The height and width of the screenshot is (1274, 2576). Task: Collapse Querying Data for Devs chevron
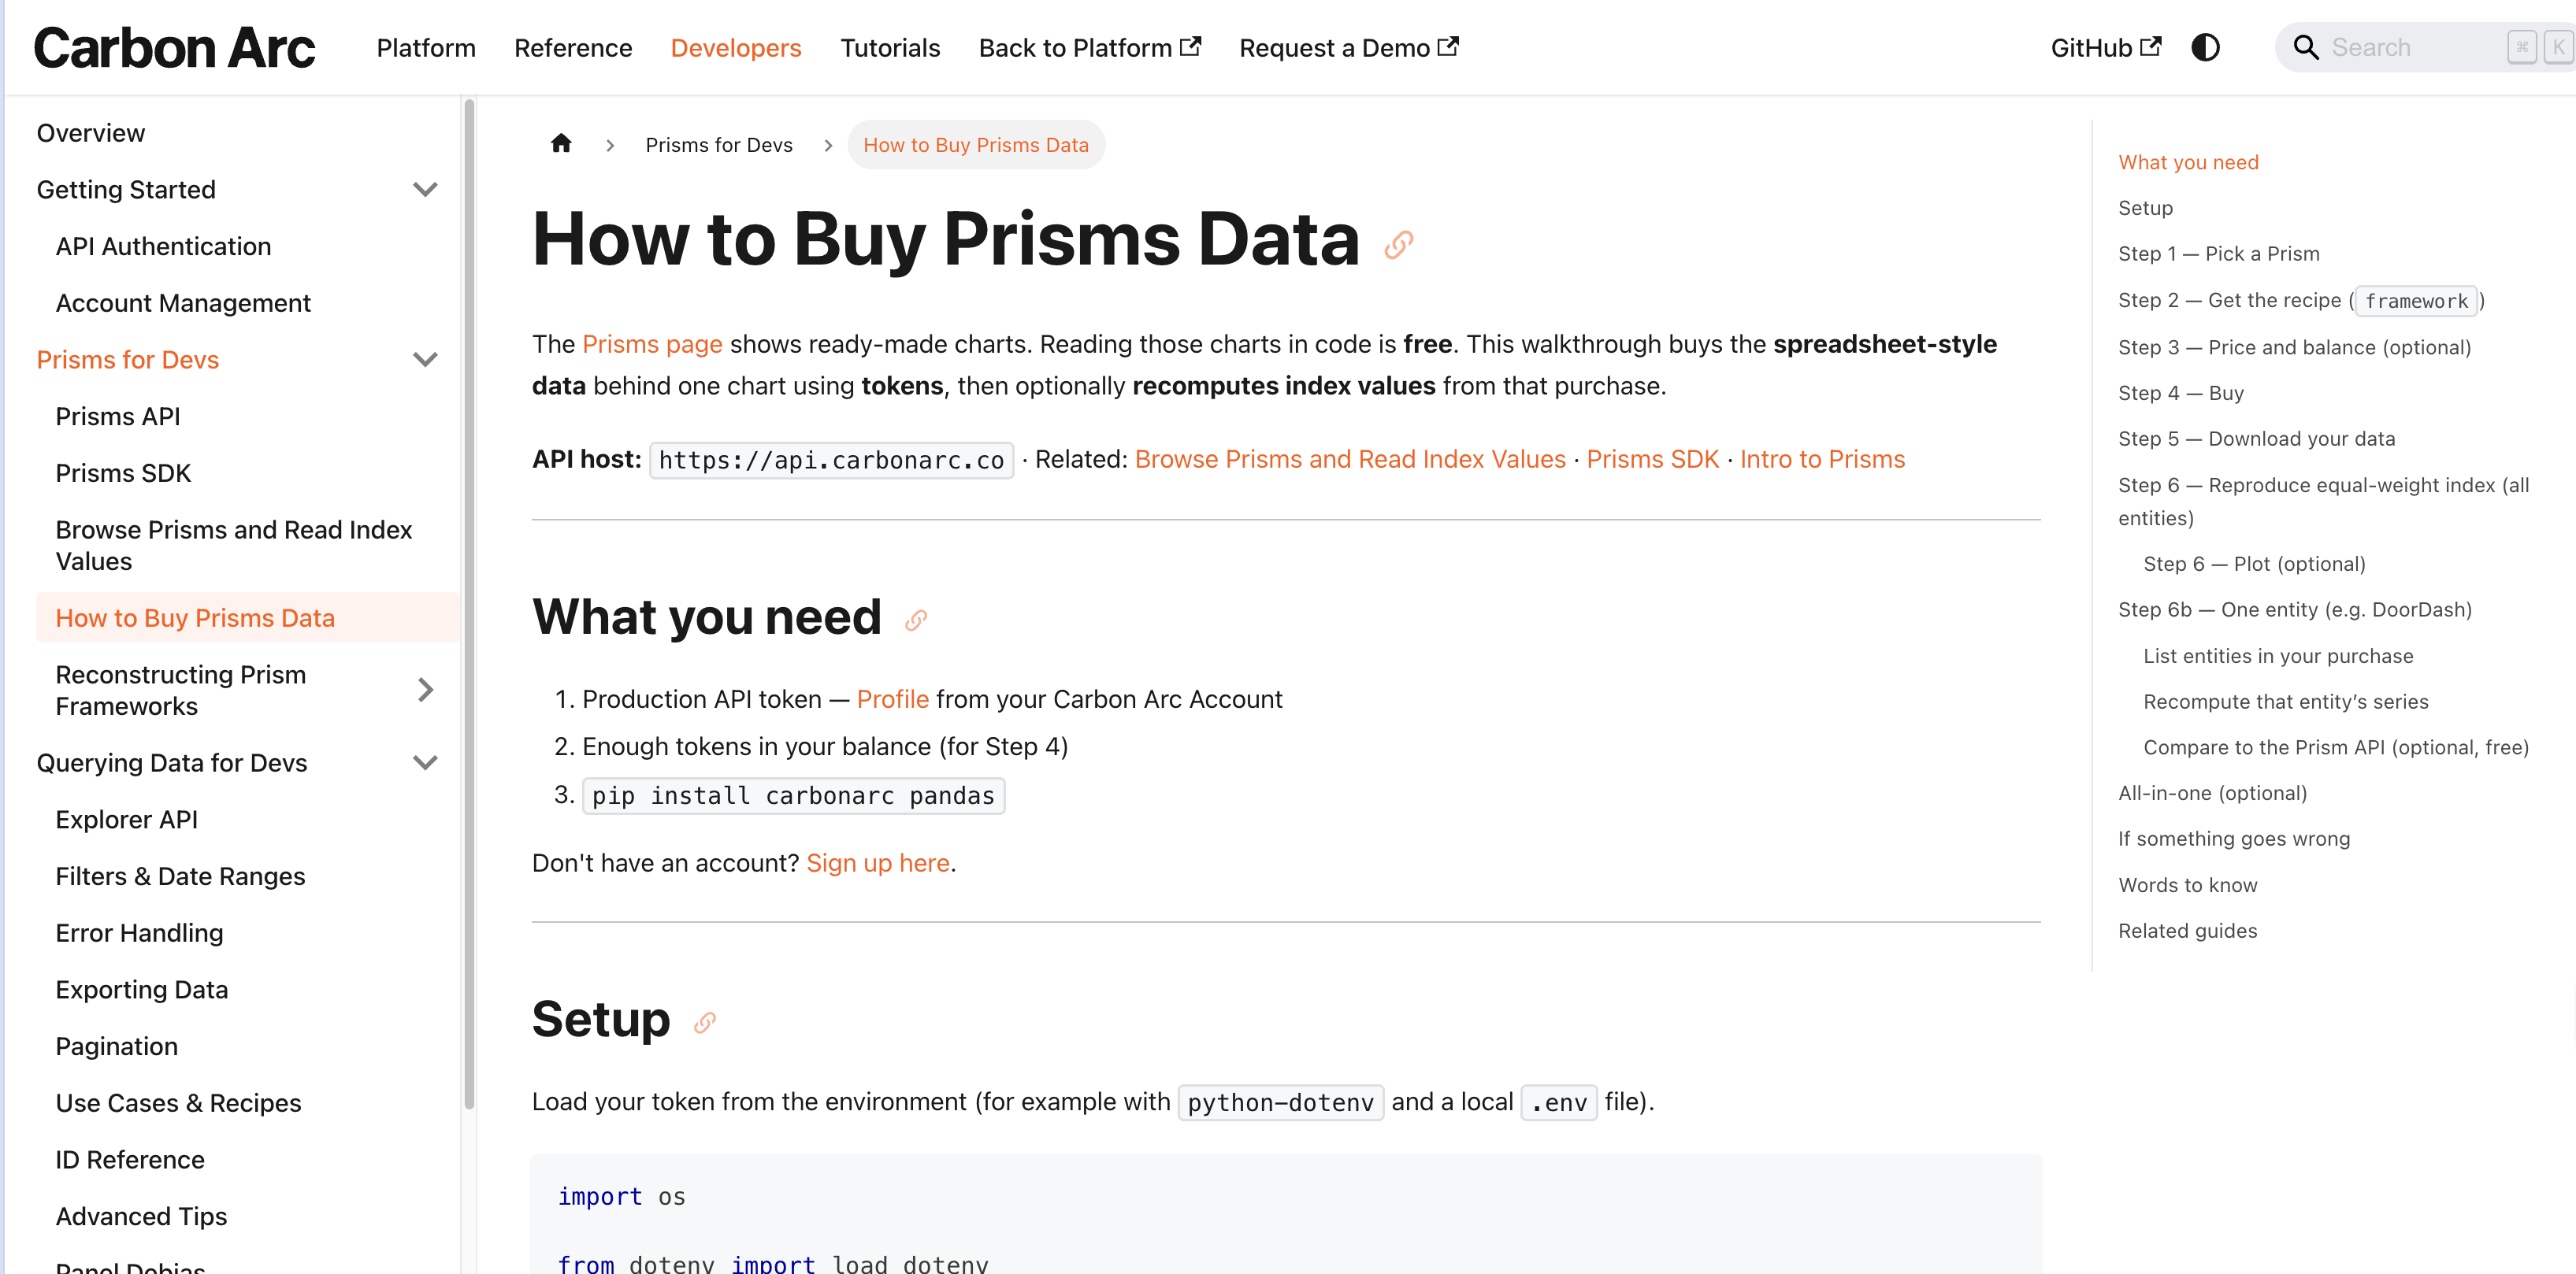pos(425,762)
